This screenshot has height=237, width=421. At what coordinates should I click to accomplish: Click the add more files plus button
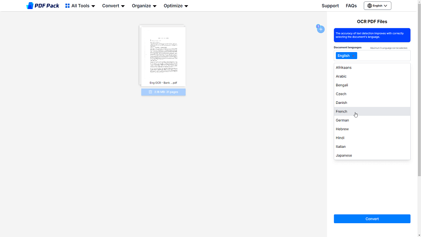click(321, 29)
